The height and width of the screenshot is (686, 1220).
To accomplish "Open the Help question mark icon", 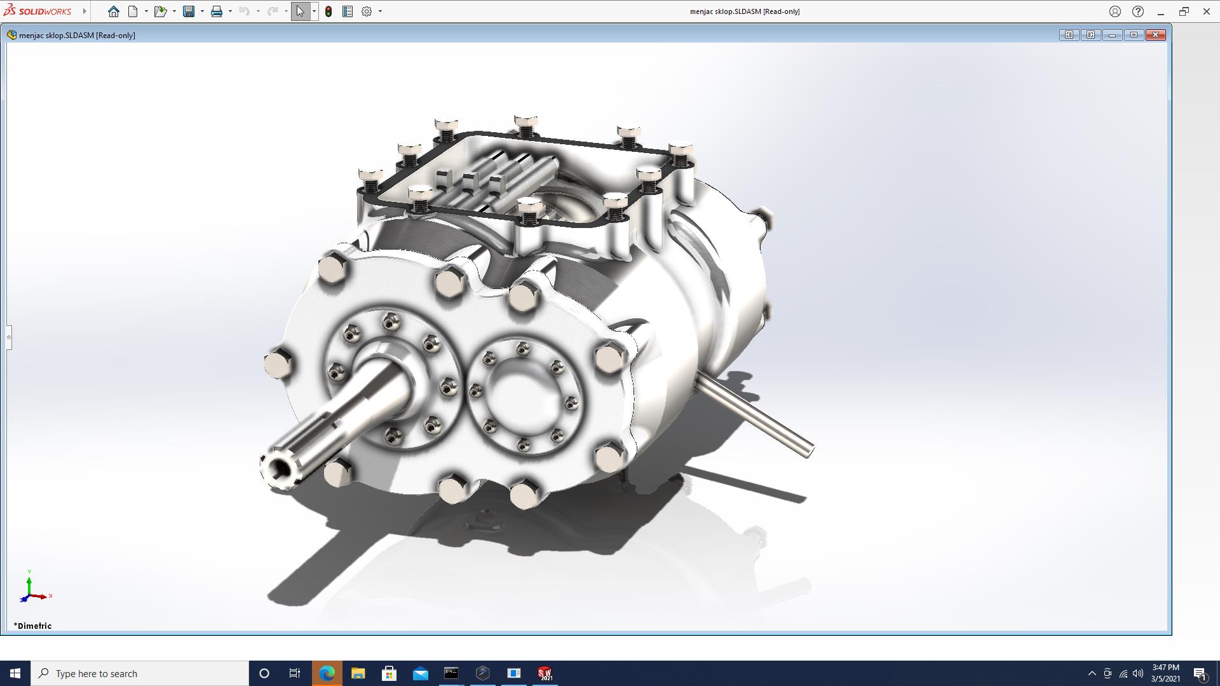I will click(1138, 11).
